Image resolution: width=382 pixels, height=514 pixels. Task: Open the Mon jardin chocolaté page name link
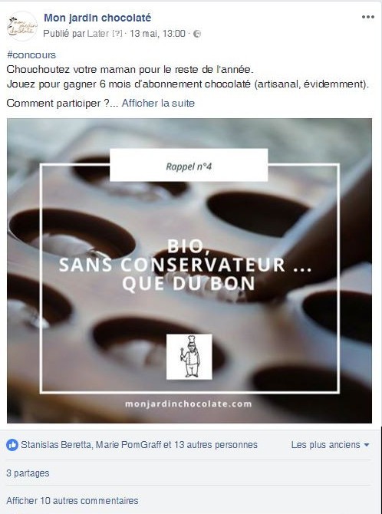97,18
